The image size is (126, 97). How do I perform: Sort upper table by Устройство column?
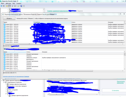pyautogui.click(x=52, y=22)
